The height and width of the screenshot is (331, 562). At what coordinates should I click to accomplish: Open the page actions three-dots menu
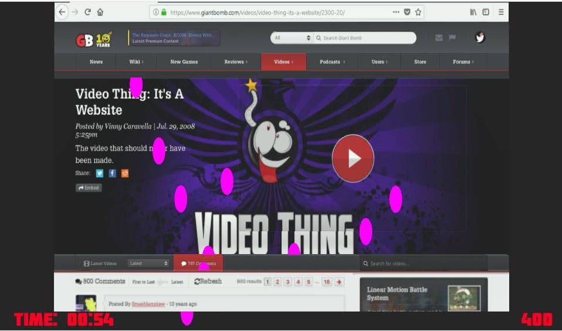point(396,12)
